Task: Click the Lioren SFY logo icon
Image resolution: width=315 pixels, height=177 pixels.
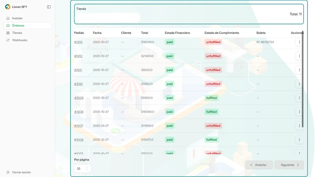Action: tap(7, 7)
